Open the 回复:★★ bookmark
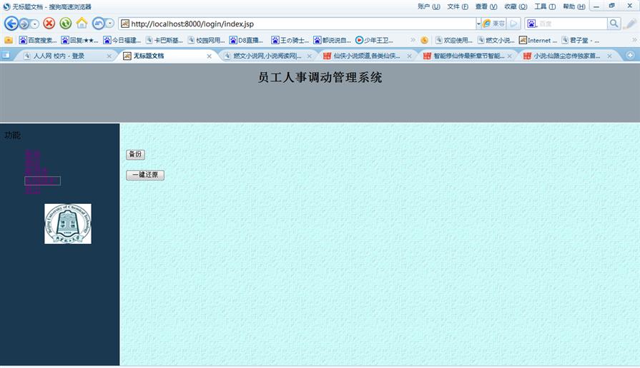640x368 pixels. (x=79, y=40)
